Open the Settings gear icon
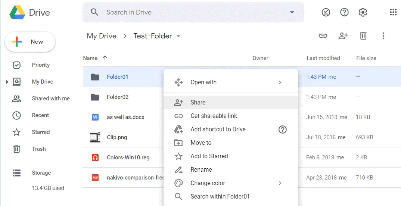The image size is (401, 206). click(363, 12)
